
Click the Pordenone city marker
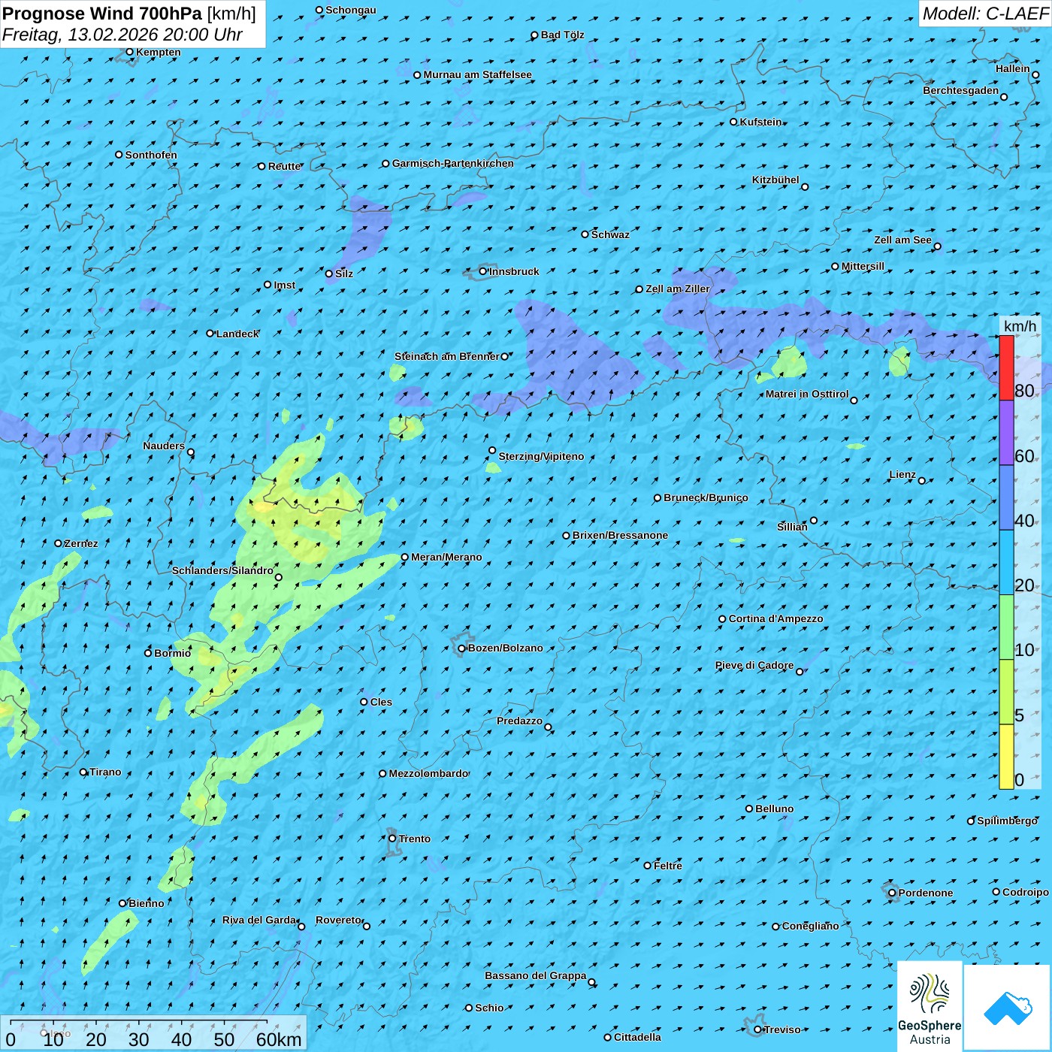893,893
